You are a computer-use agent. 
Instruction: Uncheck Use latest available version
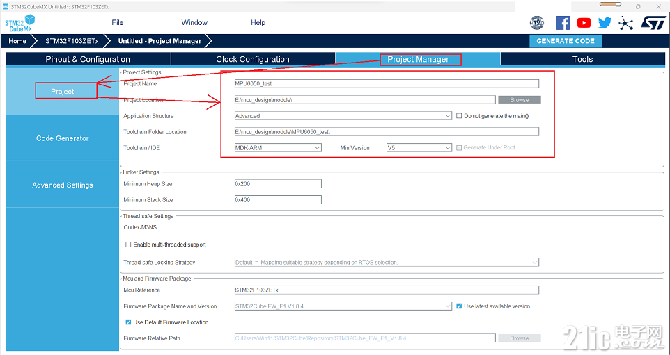(x=459, y=306)
